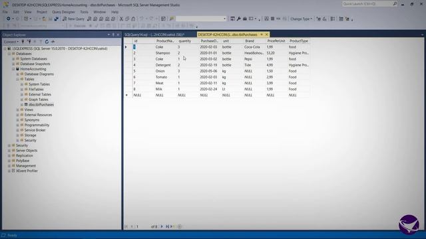This screenshot has width=426, height=239.
Task: Click the Add Group By icon
Action: (x=333, y=19)
